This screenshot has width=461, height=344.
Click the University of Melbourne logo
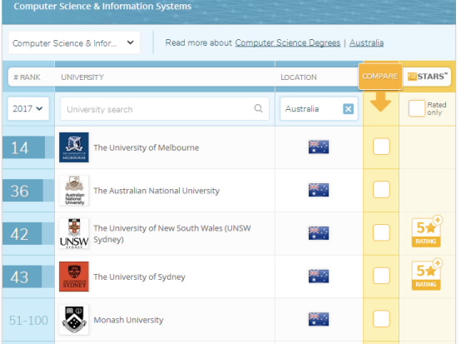(x=74, y=147)
